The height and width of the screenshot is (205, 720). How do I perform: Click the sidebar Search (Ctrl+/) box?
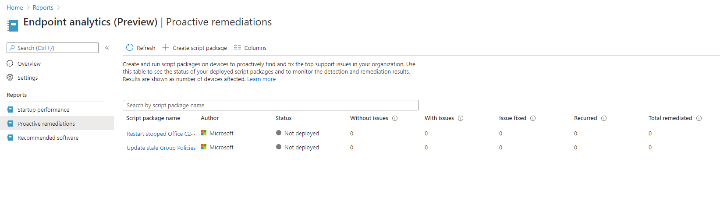point(53,48)
